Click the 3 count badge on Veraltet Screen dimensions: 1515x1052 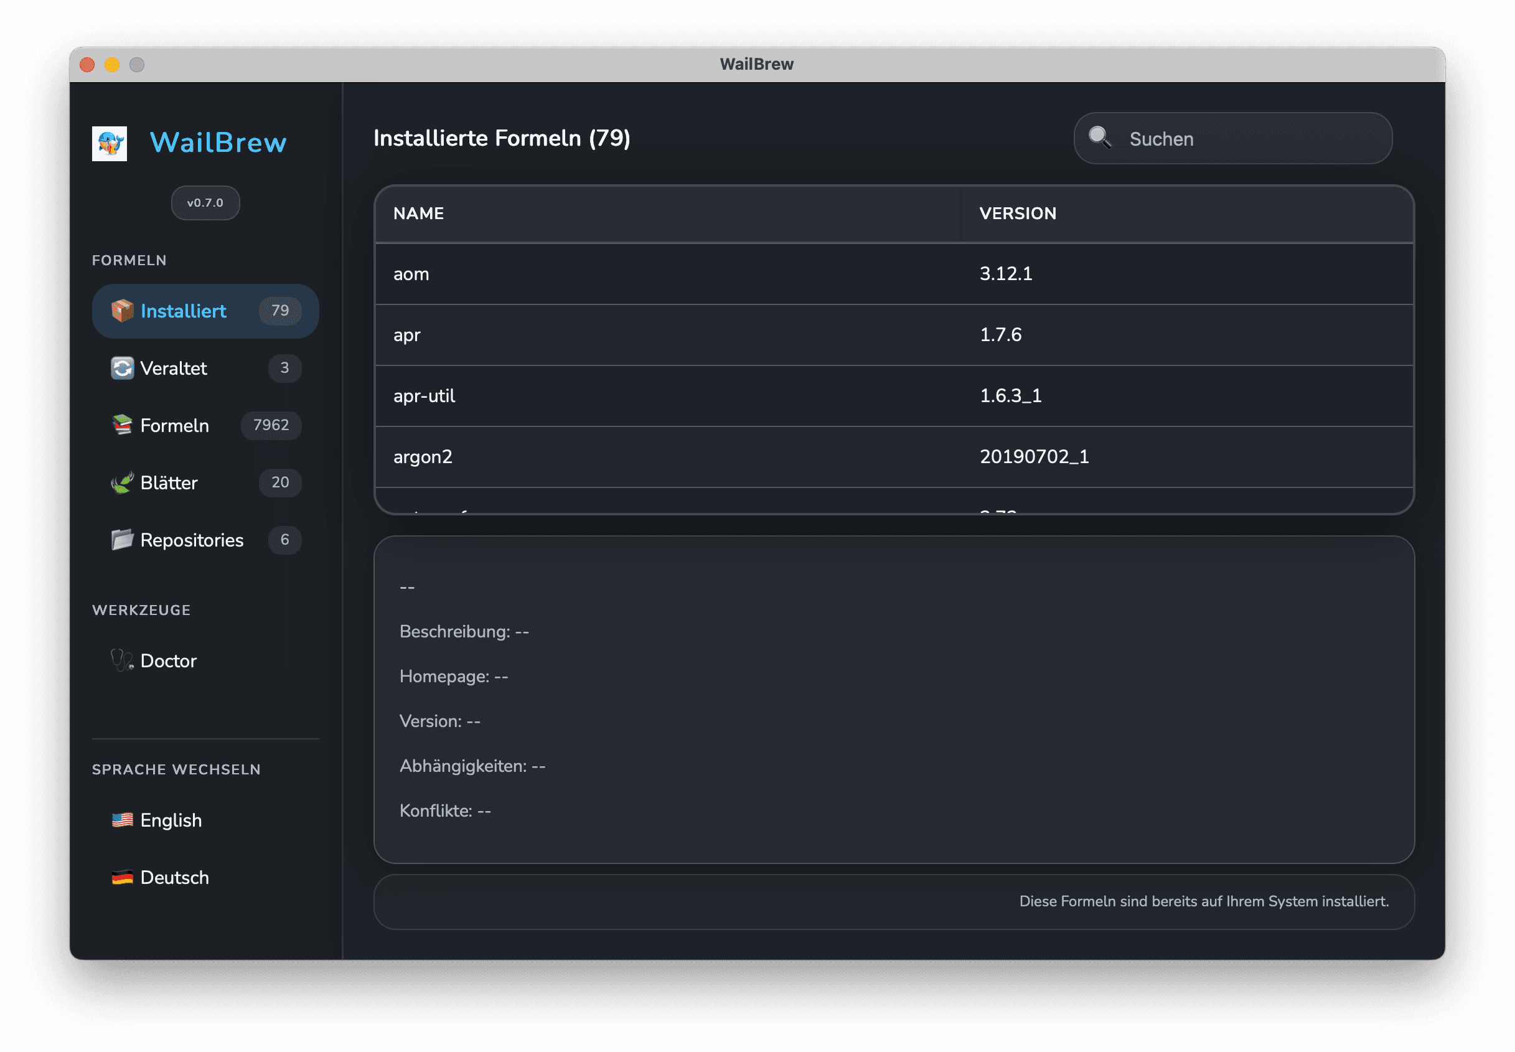pyautogui.click(x=284, y=368)
